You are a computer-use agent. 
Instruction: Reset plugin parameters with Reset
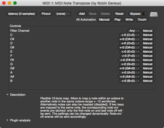pyautogui.click(x=119, y=14)
